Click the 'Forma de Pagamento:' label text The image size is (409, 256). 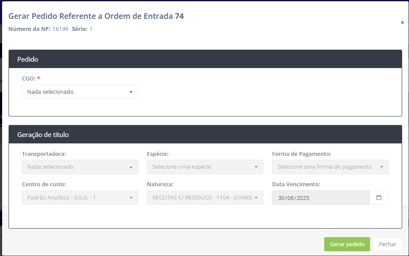click(x=302, y=154)
